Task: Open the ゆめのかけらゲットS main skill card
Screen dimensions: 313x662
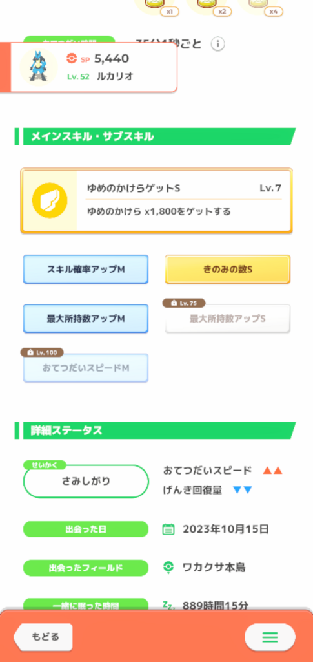Action: click(156, 201)
